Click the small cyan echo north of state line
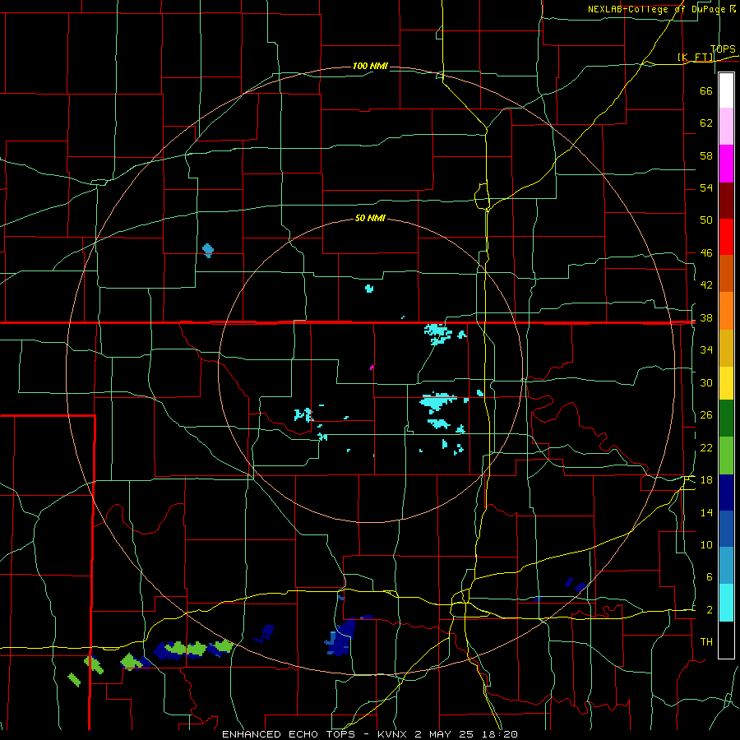This screenshot has width=740, height=740. [x=369, y=289]
